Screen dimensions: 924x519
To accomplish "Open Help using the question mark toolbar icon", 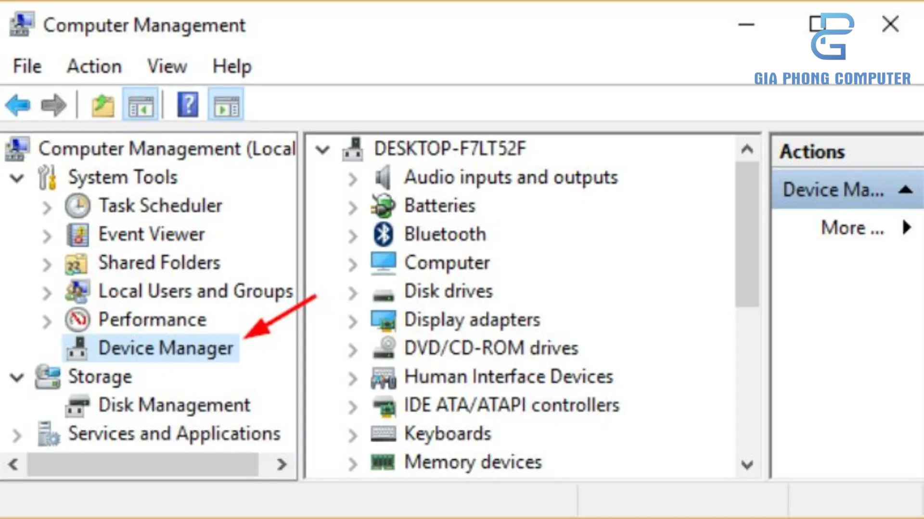I will pyautogui.click(x=188, y=104).
